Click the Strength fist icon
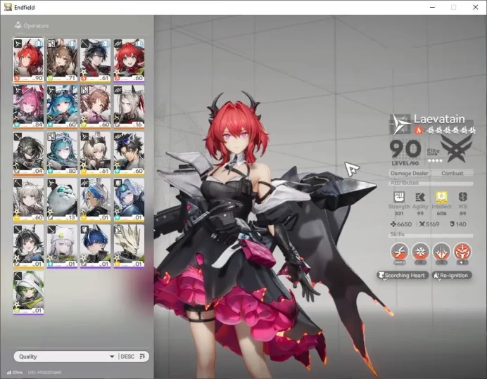487x379 pixels. 399,197
